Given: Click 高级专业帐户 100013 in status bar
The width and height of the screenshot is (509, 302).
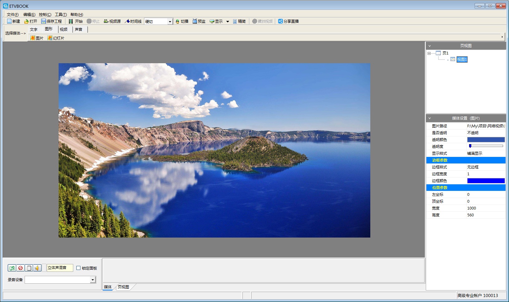Looking at the screenshot, I should pyautogui.click(x=478, y=295).
